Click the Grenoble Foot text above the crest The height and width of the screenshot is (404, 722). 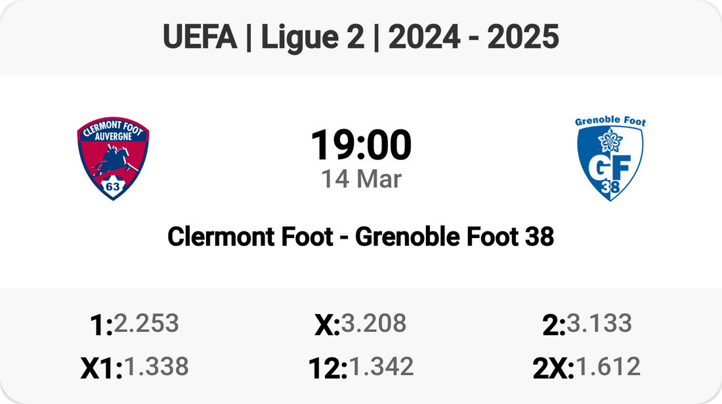[x=610, y=121]
